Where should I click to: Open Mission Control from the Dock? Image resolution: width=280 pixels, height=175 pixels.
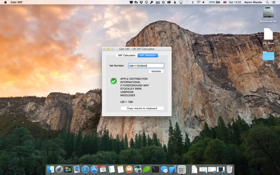68,169
